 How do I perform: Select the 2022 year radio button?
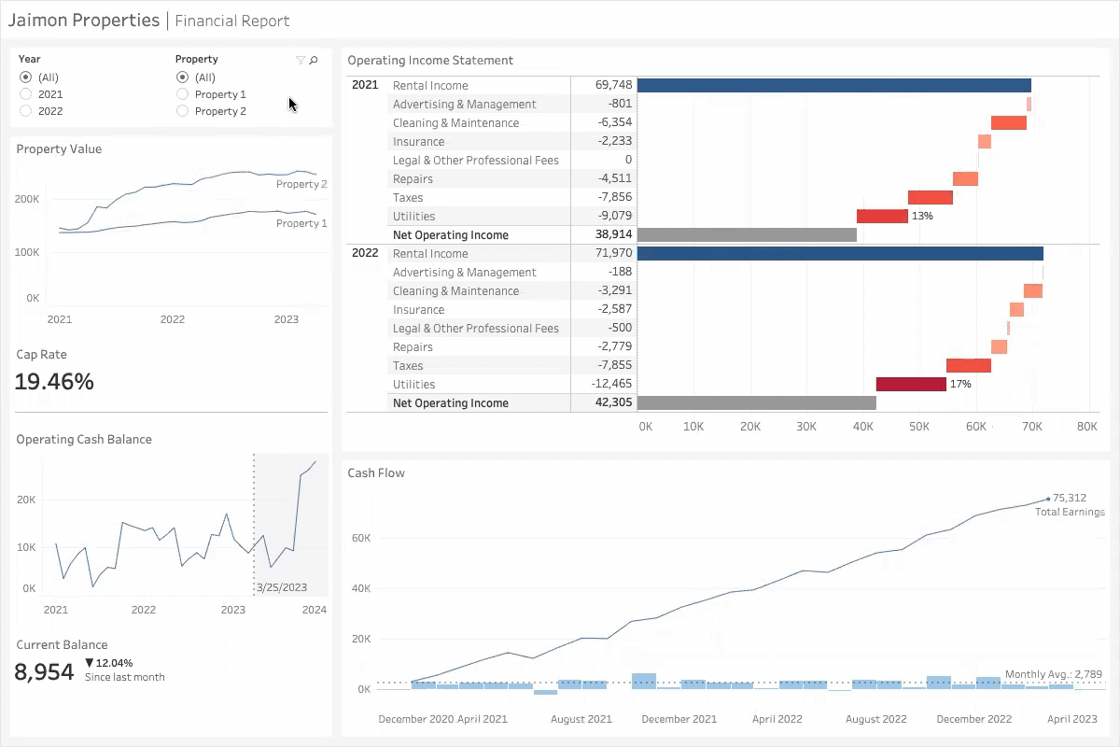click(26, 111)
